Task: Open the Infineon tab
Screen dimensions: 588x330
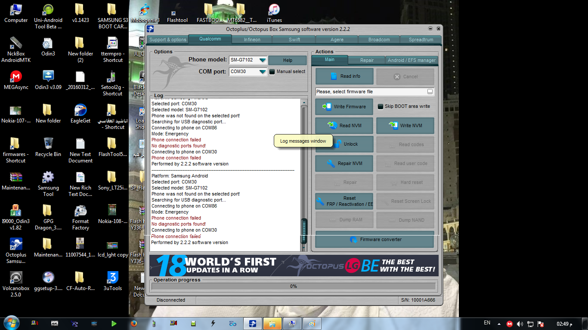Action: (252, 40)
